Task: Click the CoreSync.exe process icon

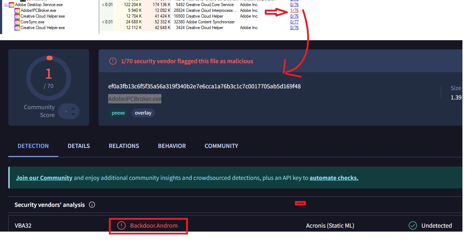Action: pos(17,22)
